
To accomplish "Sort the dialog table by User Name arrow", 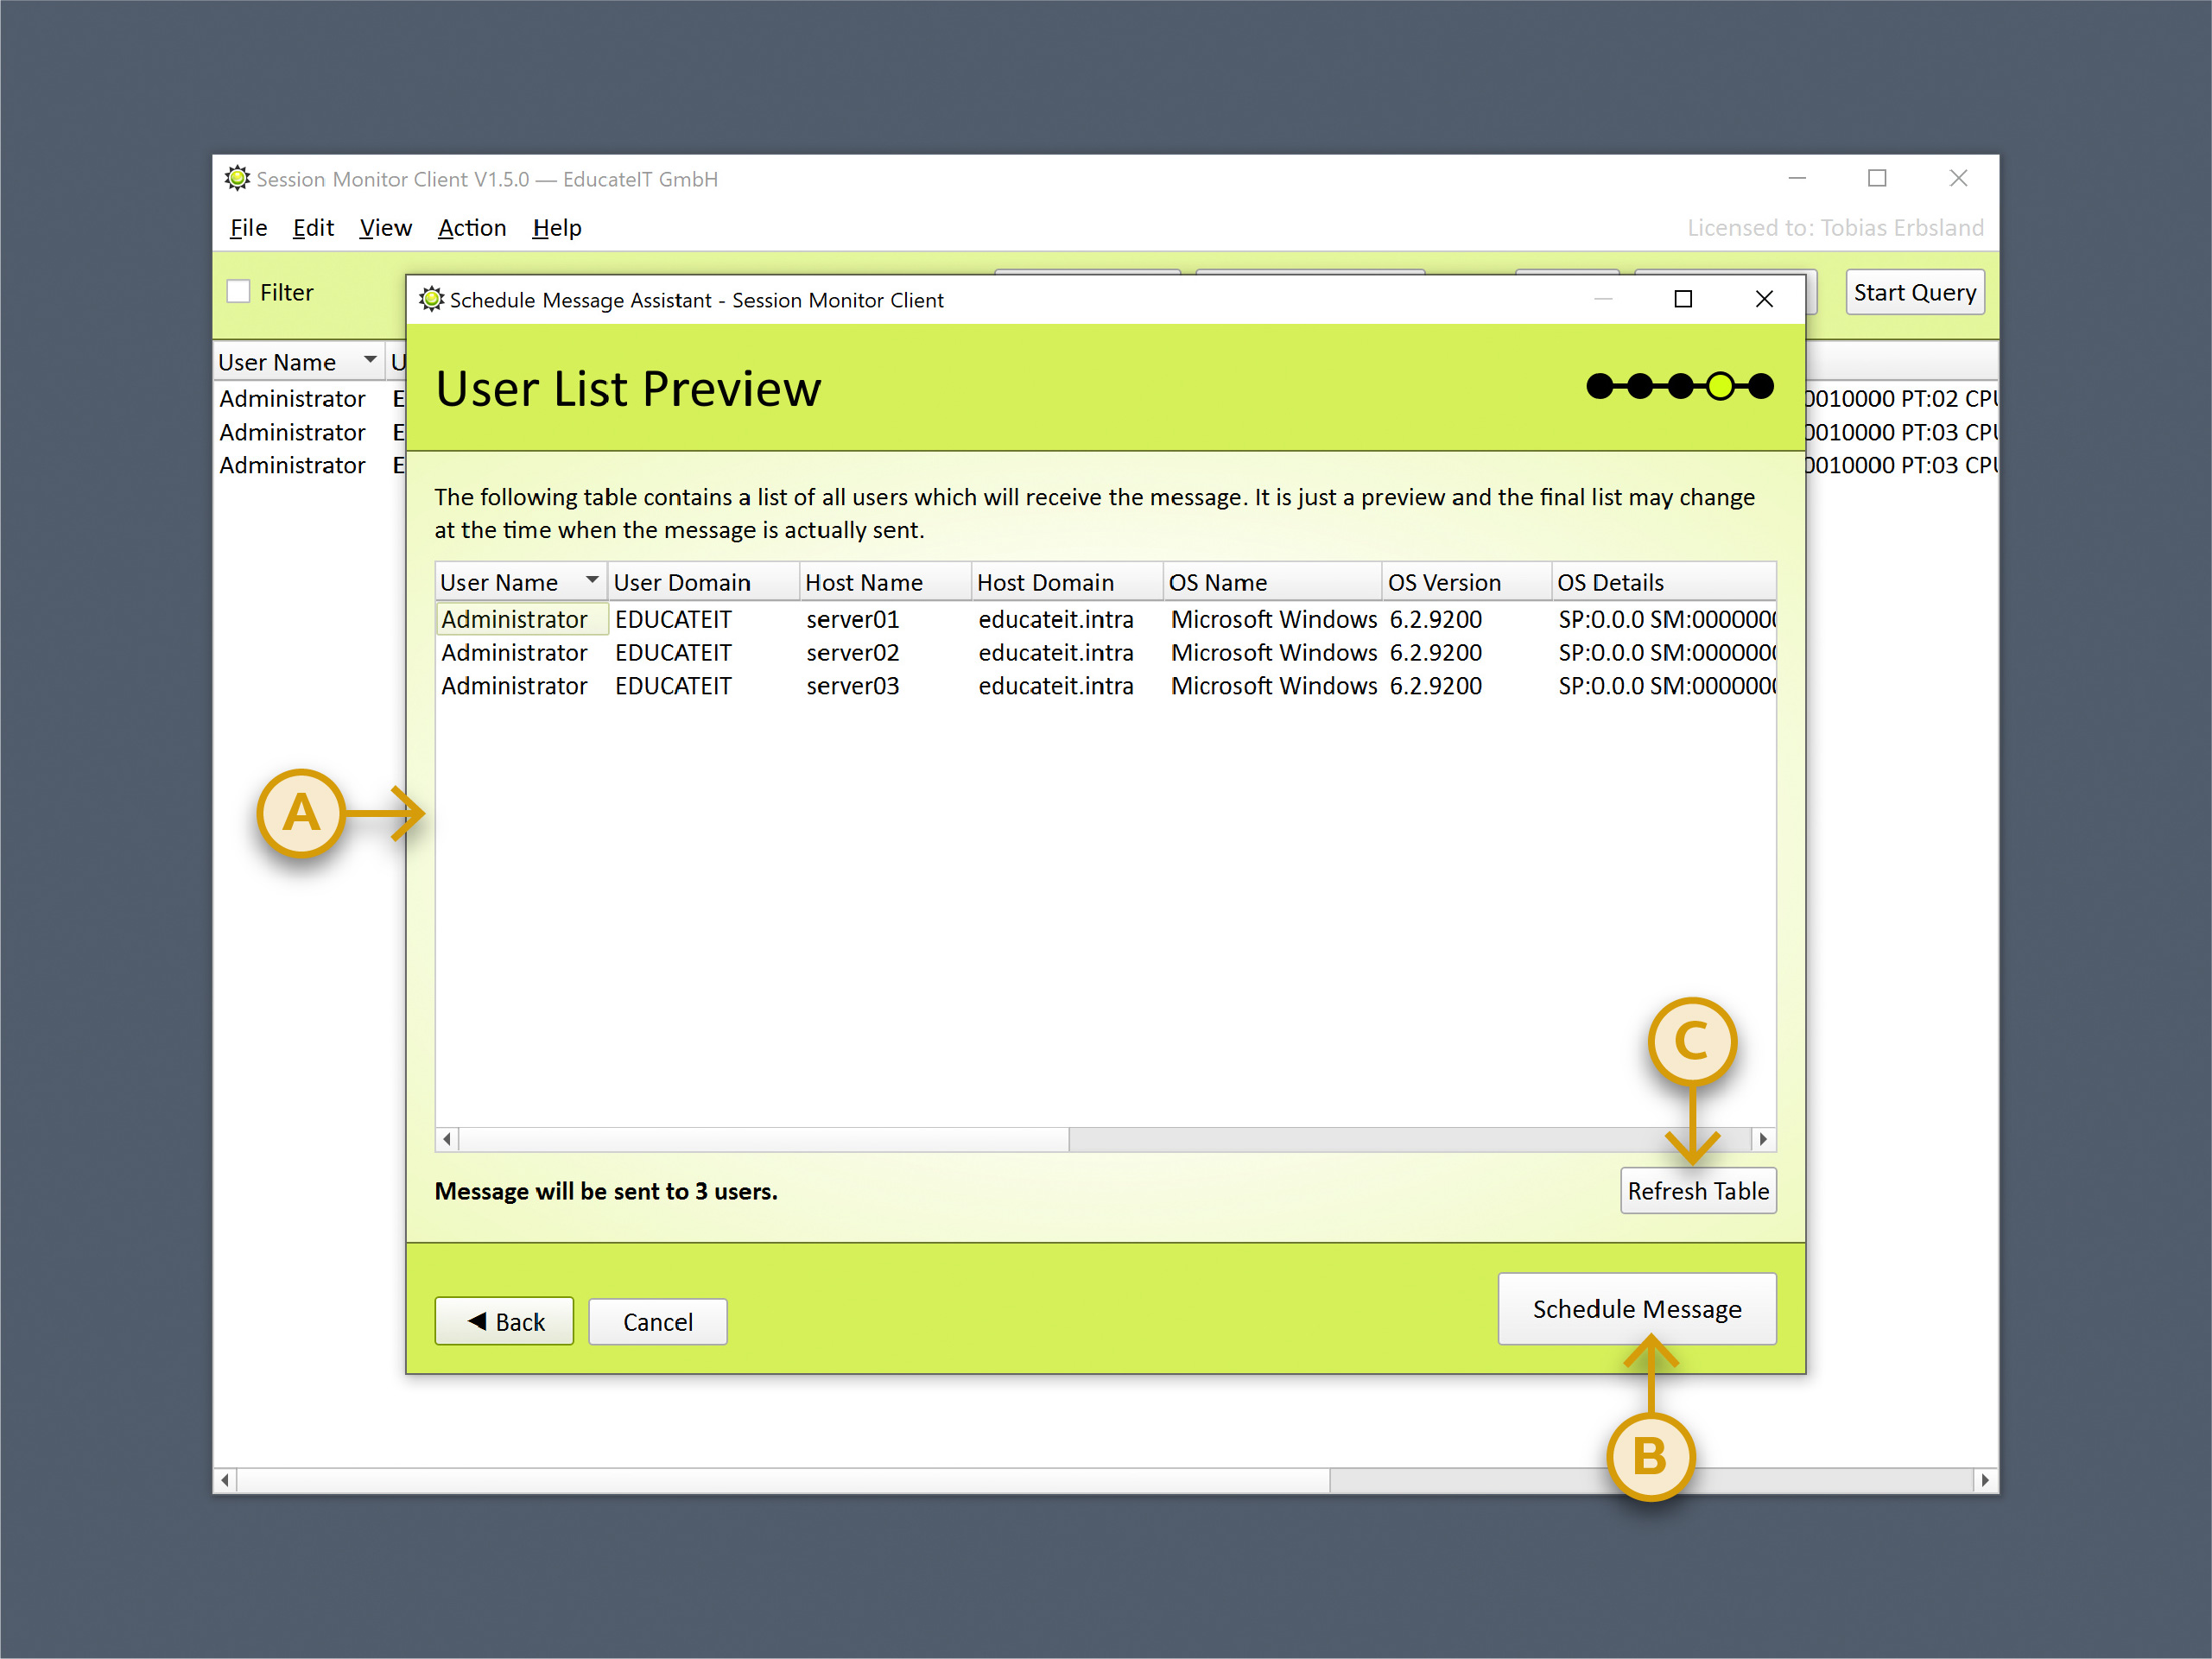I will (x=592, y=581).
